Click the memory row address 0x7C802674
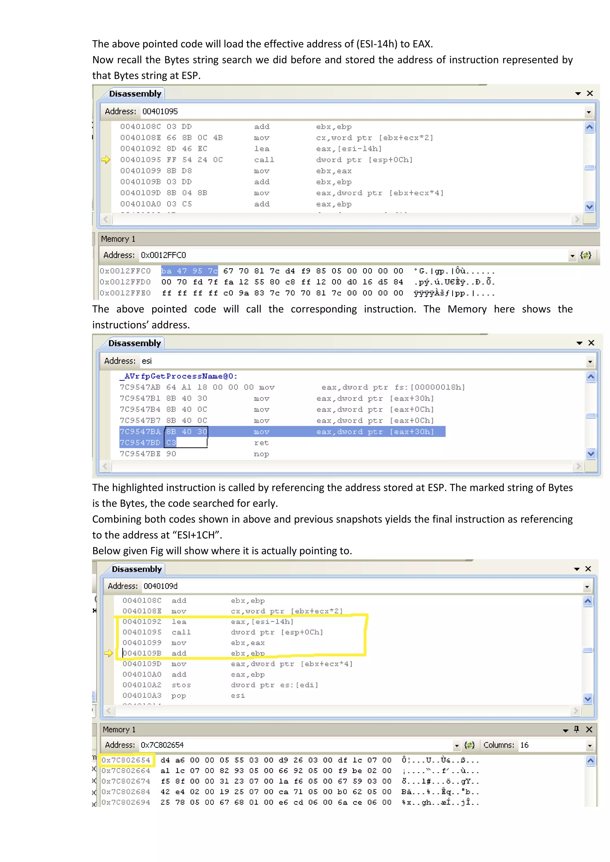 pyautogui.click(x=125, y=781)
